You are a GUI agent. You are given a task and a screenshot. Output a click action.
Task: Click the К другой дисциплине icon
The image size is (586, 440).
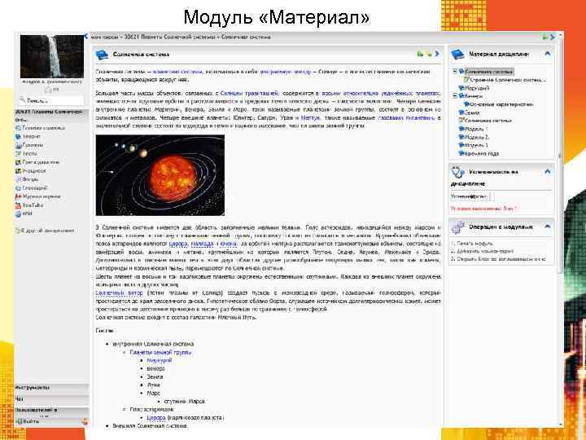tap(18, 231)
